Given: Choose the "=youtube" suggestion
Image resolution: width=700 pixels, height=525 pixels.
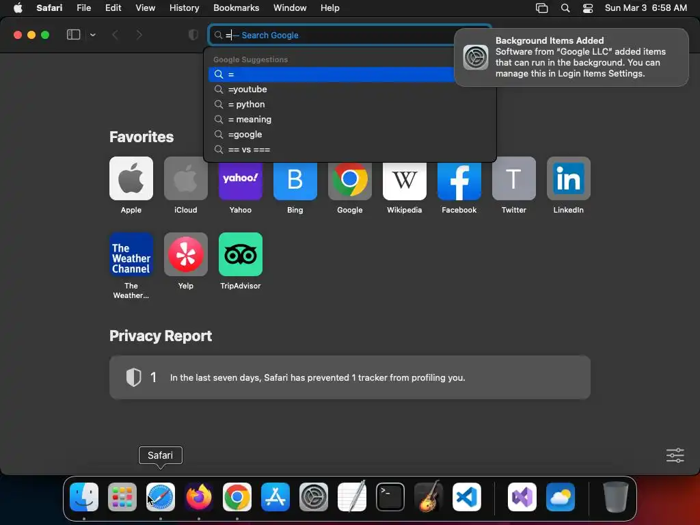Looking at the screenshot, I should coord(349,90).
